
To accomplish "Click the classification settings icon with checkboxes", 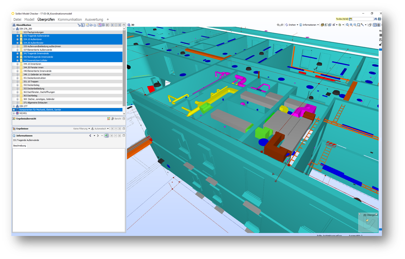I will pyautogui.click(x=104, y=25).
